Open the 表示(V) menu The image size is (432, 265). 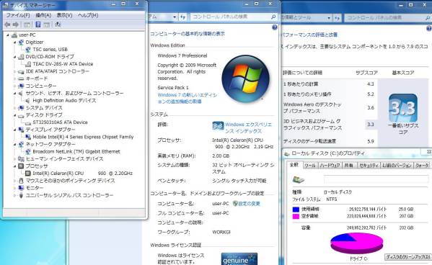pos(64,15)
